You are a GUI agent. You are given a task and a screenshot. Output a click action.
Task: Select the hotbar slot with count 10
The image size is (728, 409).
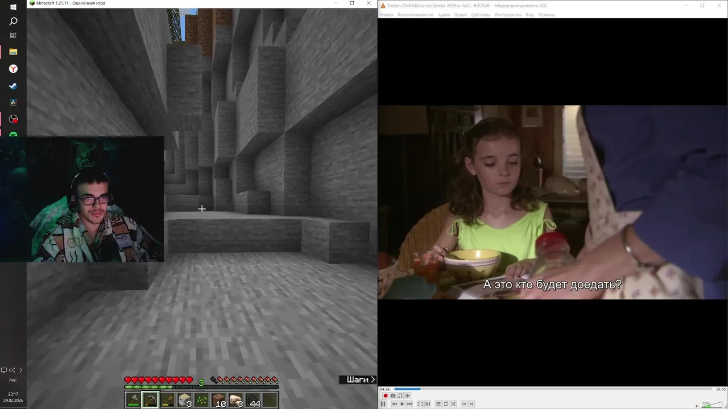(x=218, y=400)
